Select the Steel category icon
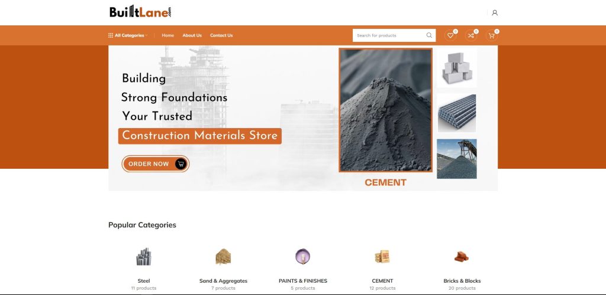Screen dimensions: 606x295 144,257
